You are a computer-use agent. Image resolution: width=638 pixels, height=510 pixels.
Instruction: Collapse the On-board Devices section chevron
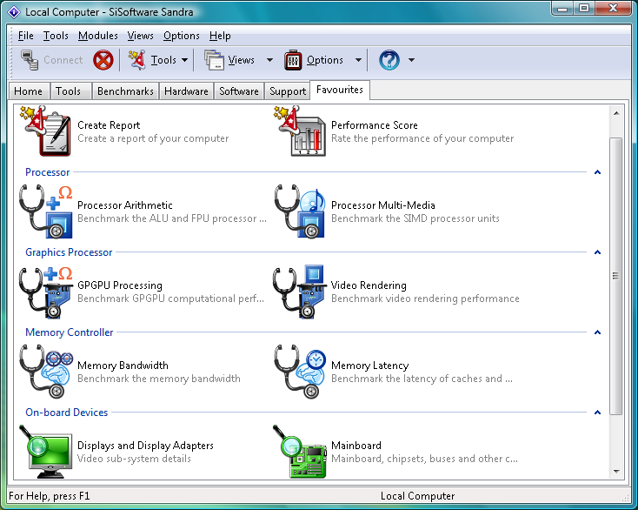597,413
